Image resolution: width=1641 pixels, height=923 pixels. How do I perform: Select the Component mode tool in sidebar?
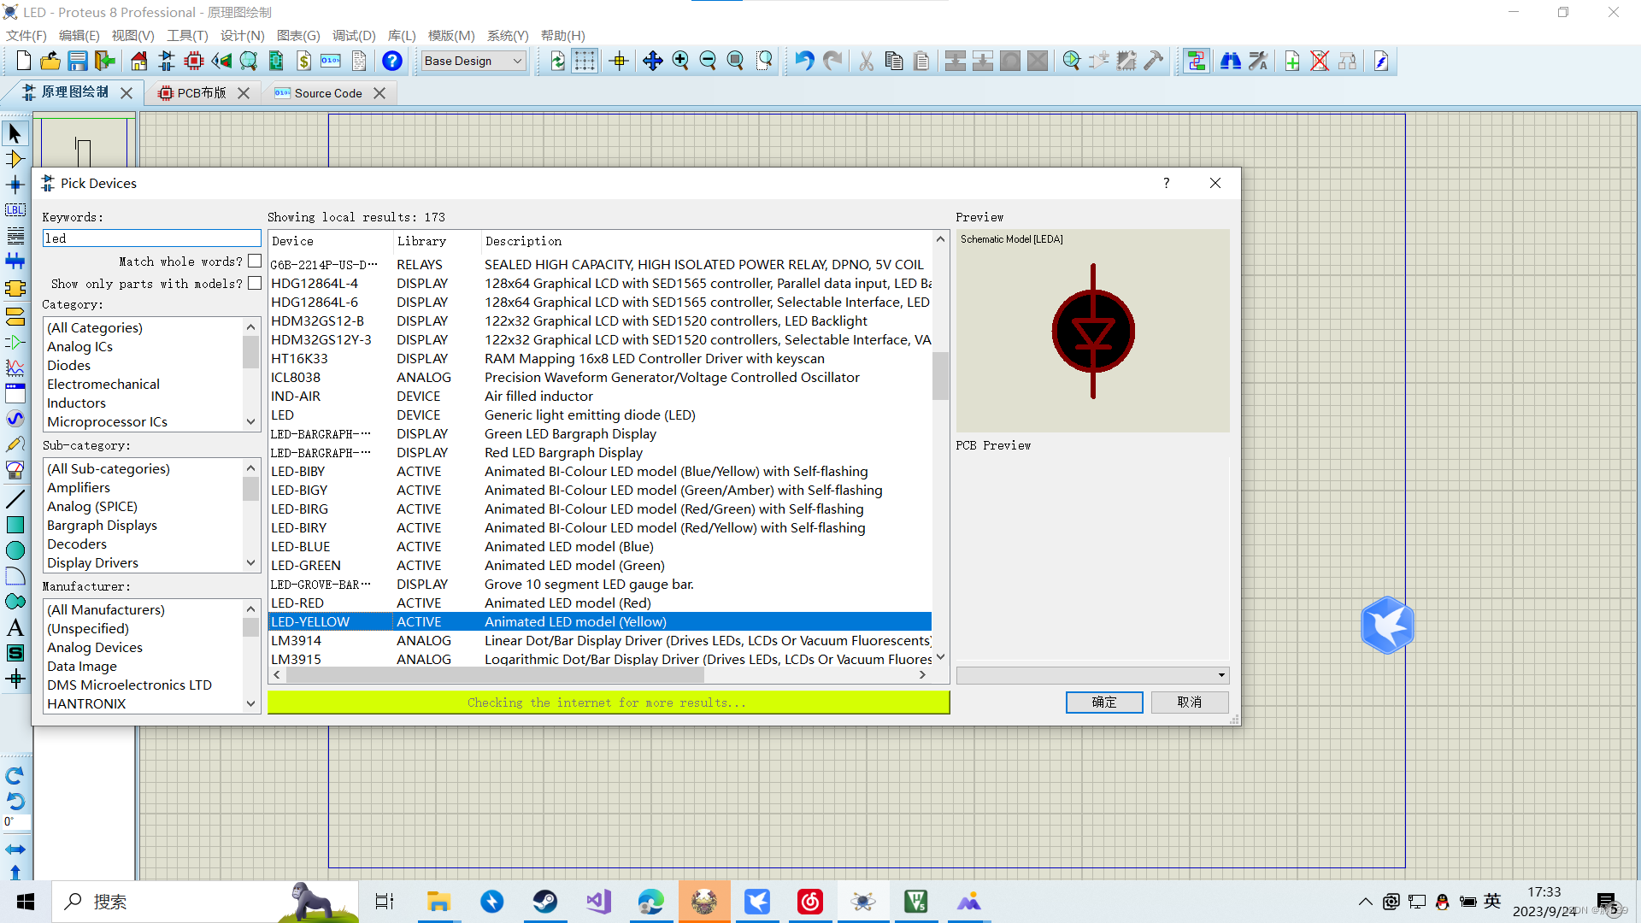click(x=15, y=159)
